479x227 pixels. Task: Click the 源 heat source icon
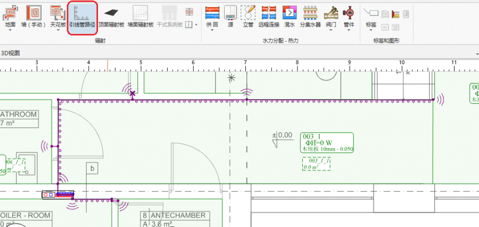point(230,15)
